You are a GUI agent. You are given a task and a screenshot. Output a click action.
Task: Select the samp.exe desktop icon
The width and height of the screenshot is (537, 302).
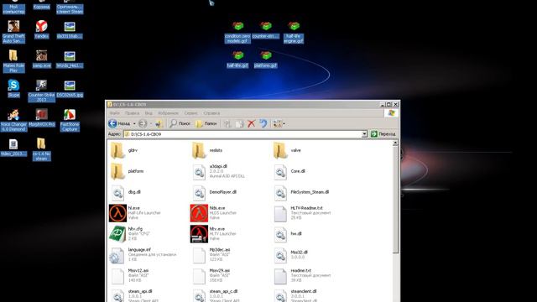click(42, 59)
